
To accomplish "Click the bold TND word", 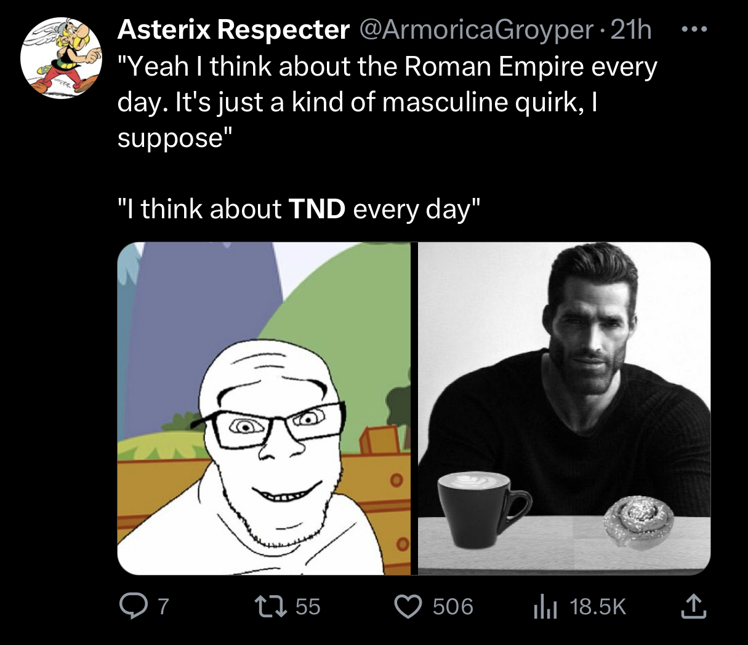I will [x=316, y=209].
